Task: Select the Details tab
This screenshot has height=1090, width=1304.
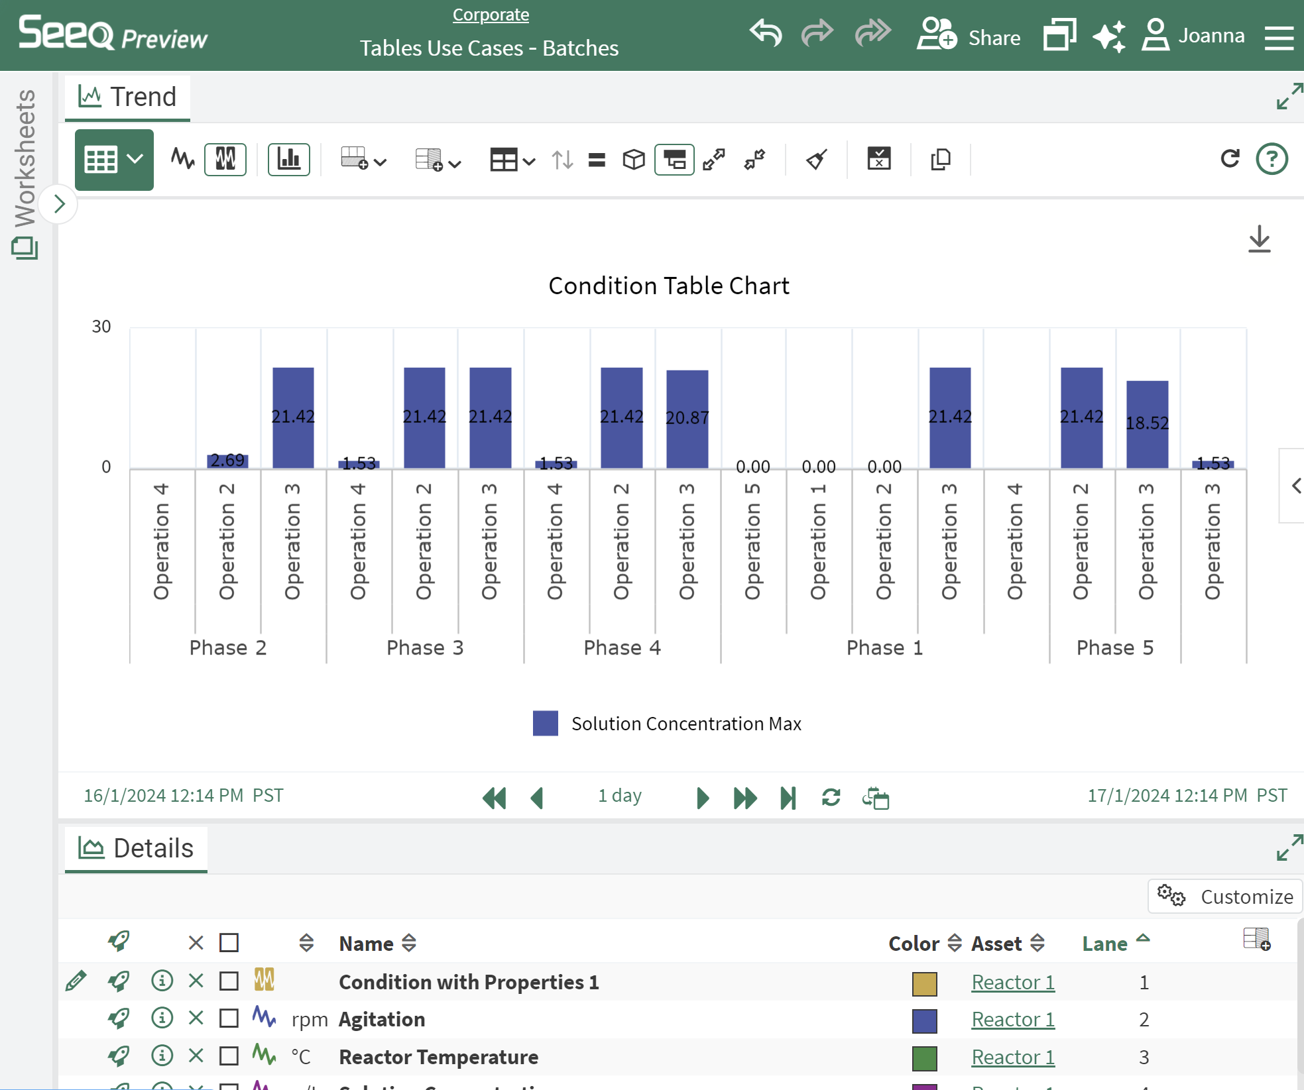Action: point(136,849)
